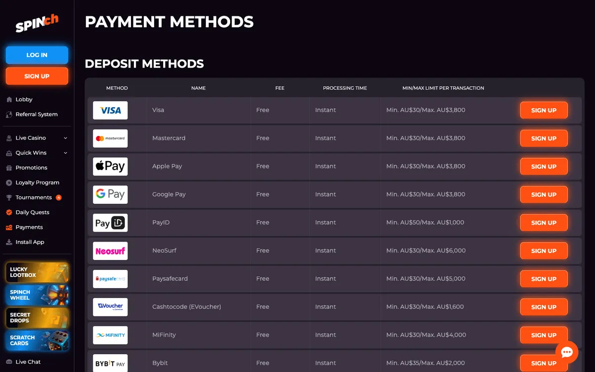This screenshot has width=595, height=372.
Task: Click the Daily Quests badge icon
Action: coord(9,212)
